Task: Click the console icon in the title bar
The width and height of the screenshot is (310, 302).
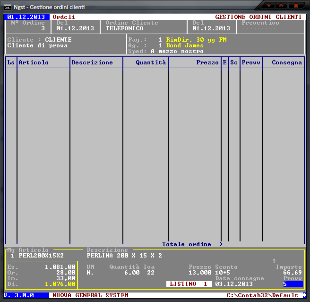Action: [x=8, y=6]
